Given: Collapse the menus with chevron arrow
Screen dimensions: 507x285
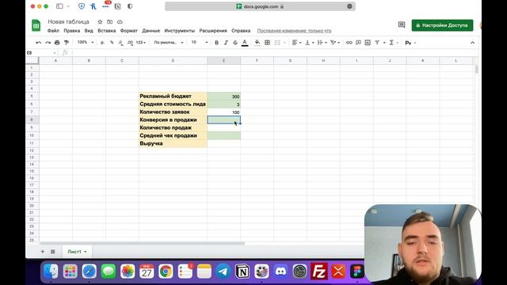Looking at the screenshot, I should [472, 42].
